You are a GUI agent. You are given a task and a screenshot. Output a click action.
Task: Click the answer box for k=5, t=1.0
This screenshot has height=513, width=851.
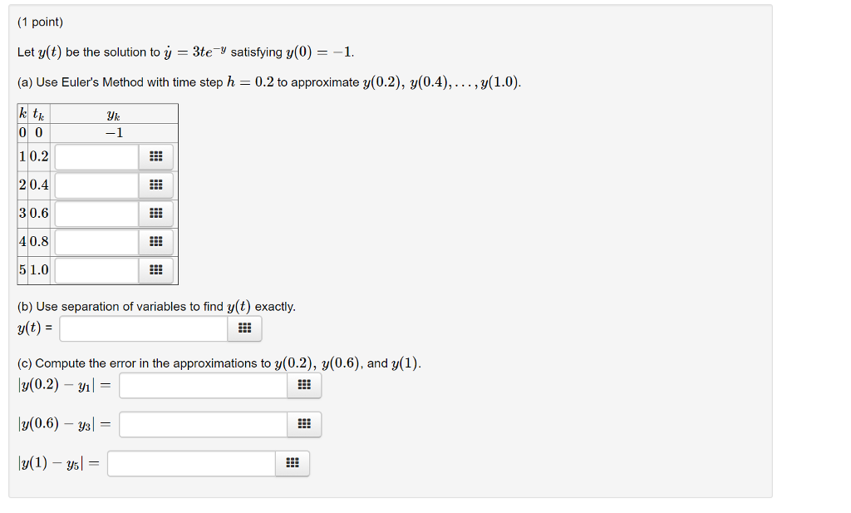click(x=96, y=270)
